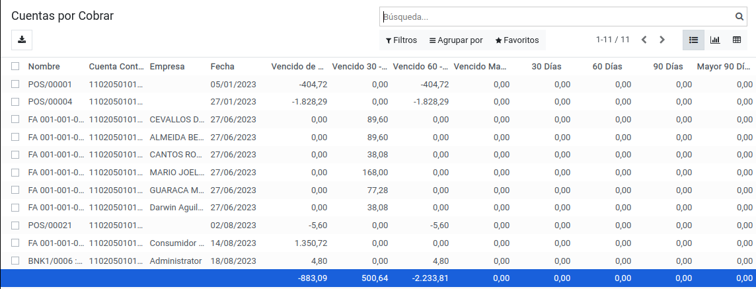Screen dimensions: 756x289
Task: Sort by the 30 Días column header
Action: click(x=547, y=67)
